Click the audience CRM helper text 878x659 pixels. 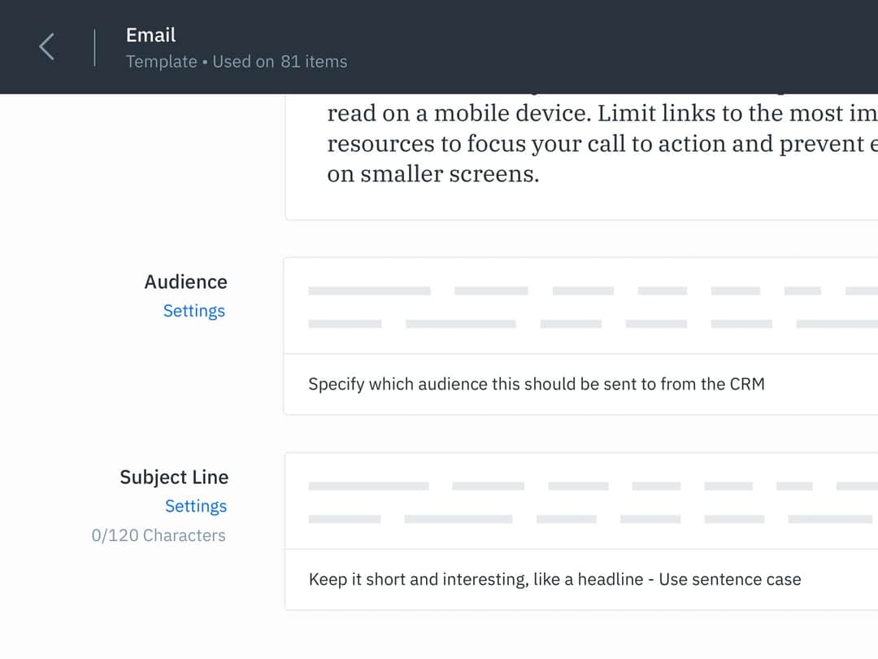(536, 383)
